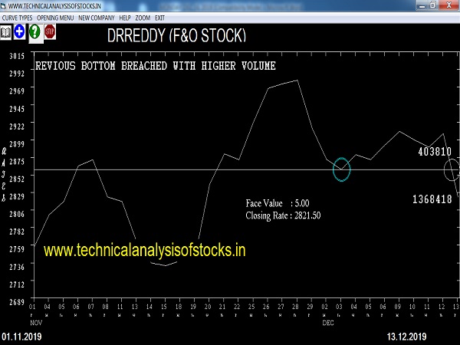Click the 1368418 volume label
460x345 pixels.
432,199
